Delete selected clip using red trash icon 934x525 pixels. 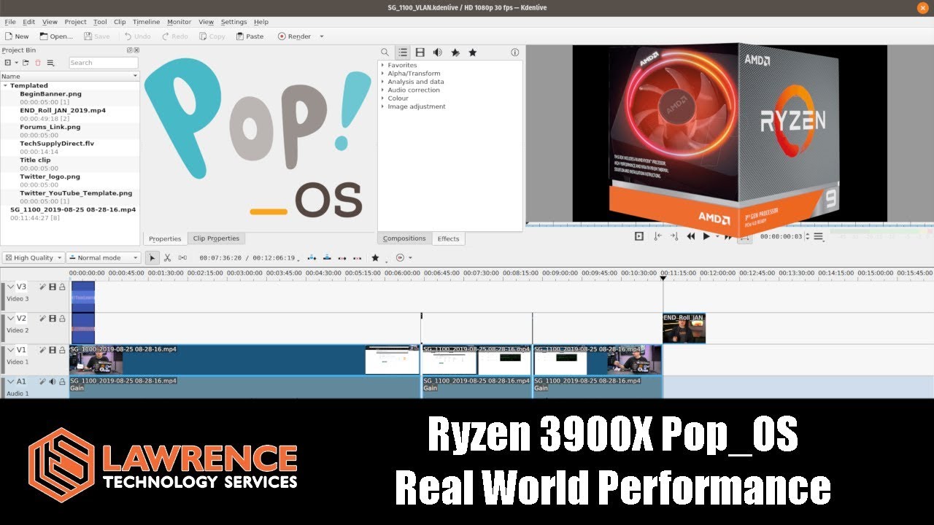[x=38, y=63]
